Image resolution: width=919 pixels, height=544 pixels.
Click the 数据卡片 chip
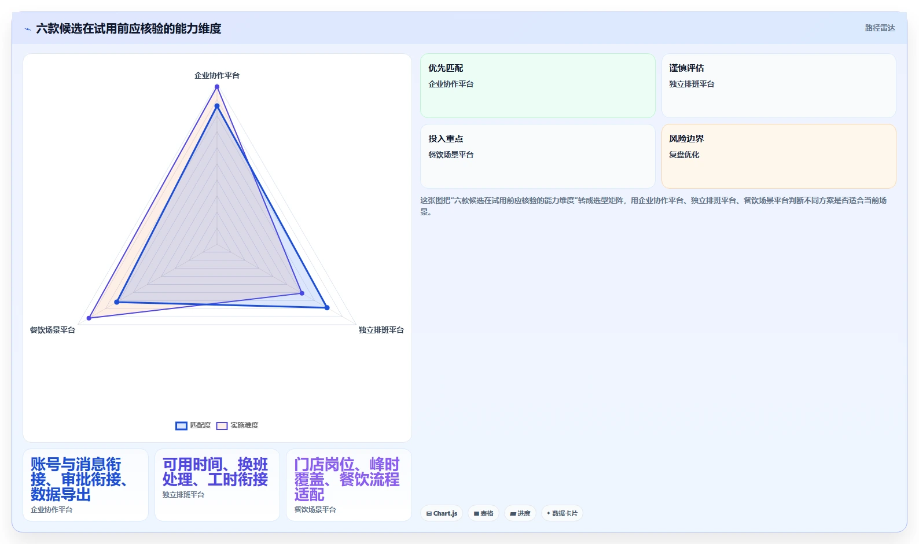(562, 513)
